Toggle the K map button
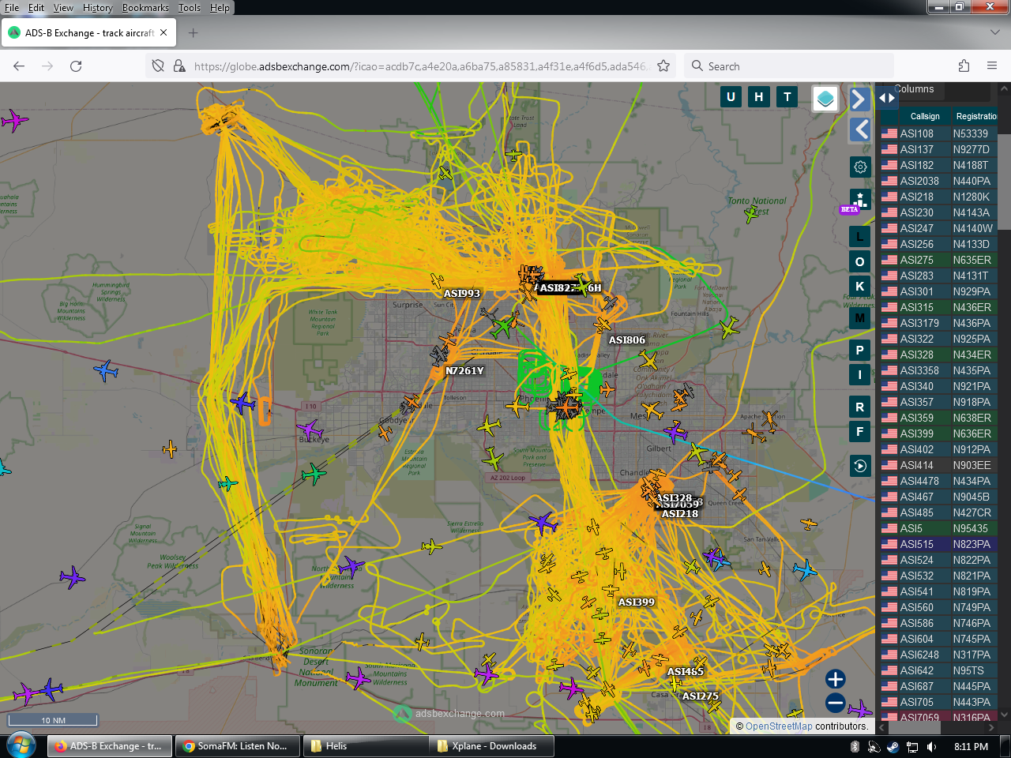This screenshot has width=1011, height=758. click(860, 286)
